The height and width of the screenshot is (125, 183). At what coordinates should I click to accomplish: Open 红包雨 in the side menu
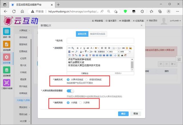point(23,59)
